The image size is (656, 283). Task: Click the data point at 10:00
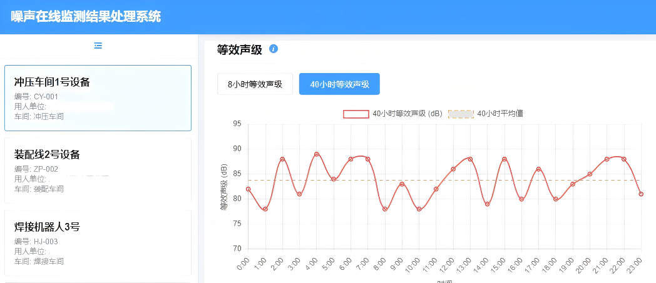pos(419,209)
